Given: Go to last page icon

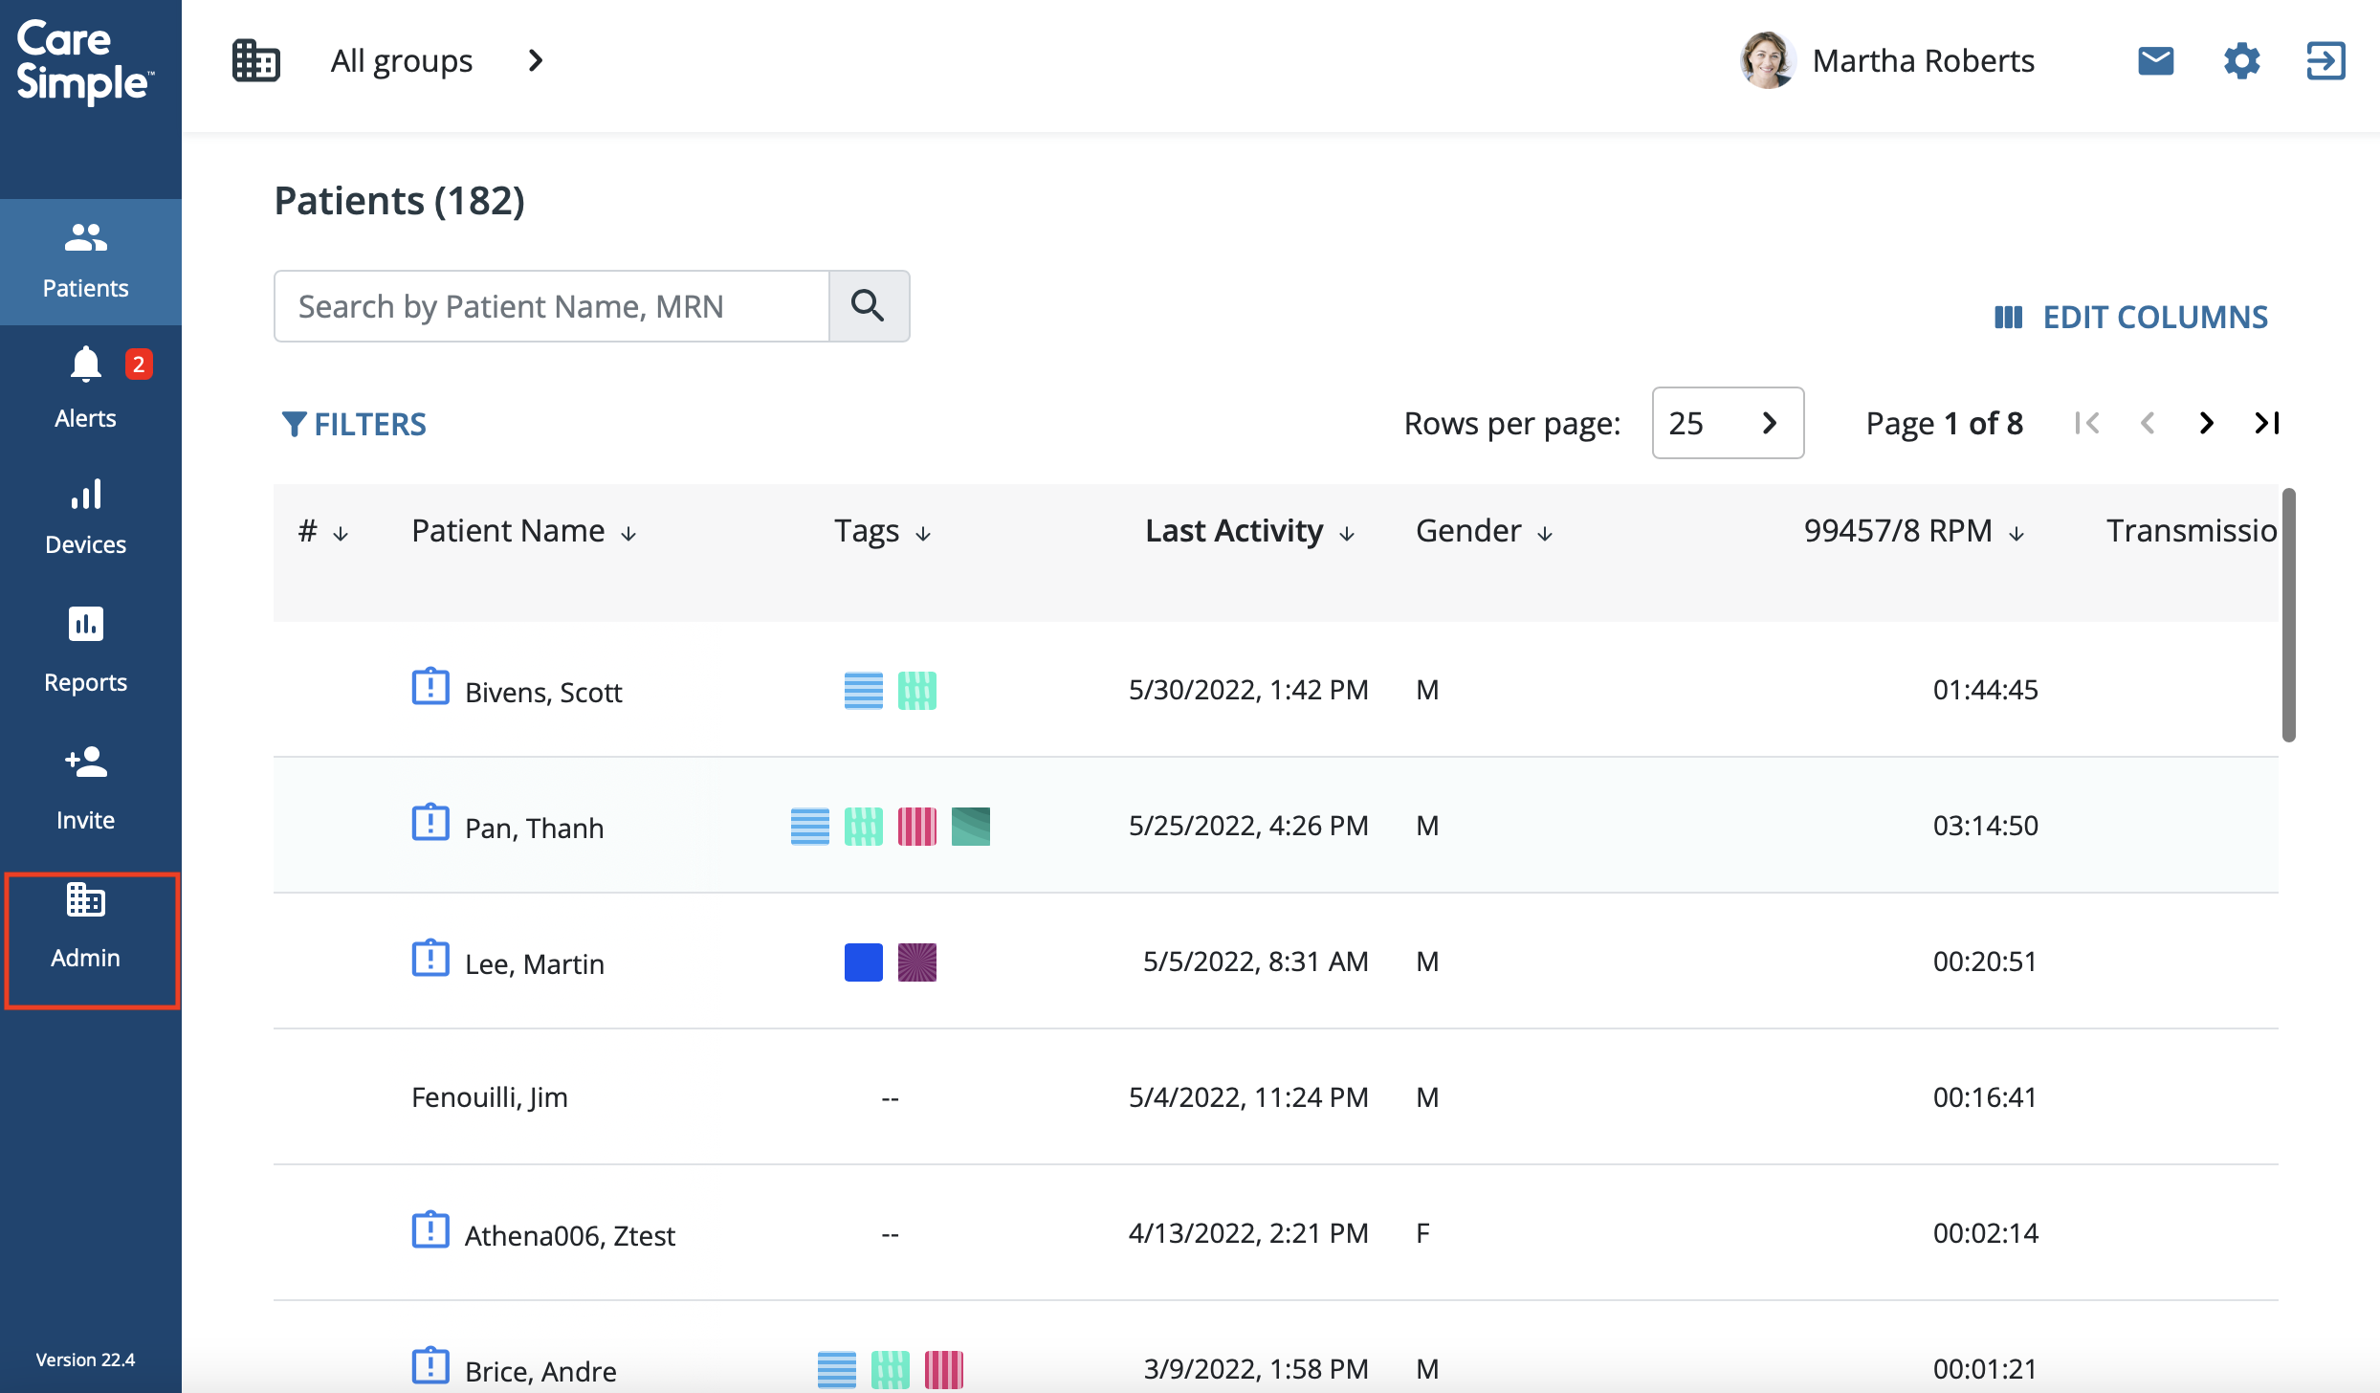Looking at the screenshot, I should pyautogui.click(x=2267, y=423).
